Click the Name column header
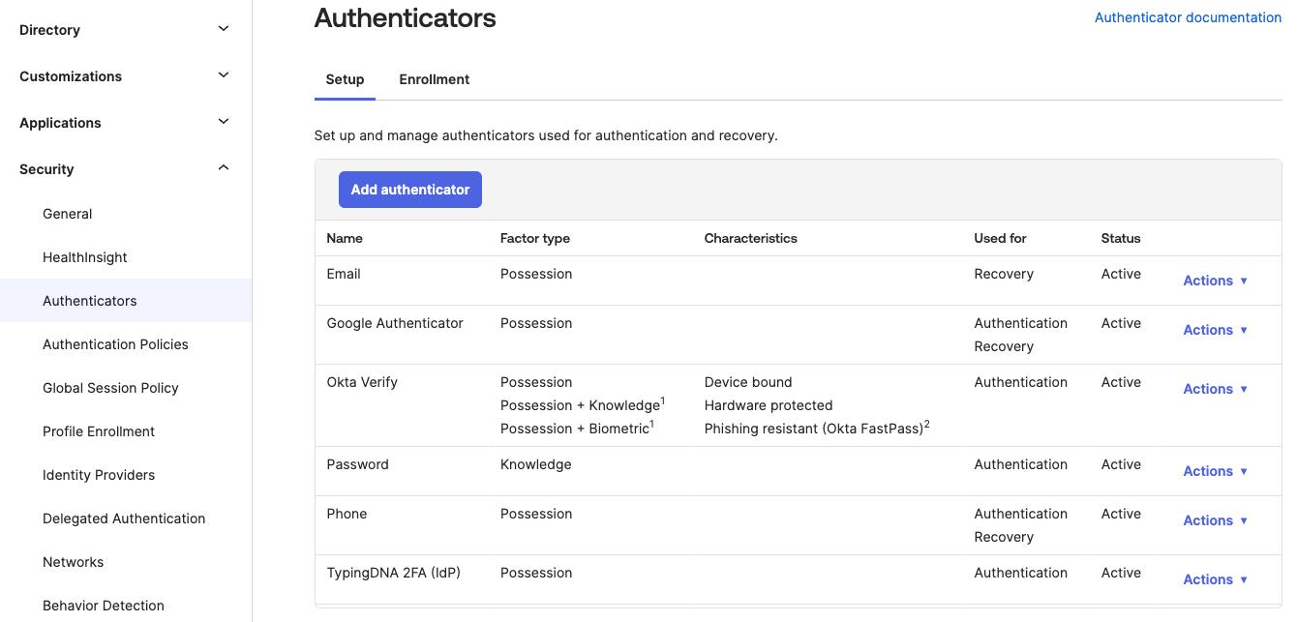The height and width of the screenshot is (622, 1297). tap(345, 238)
